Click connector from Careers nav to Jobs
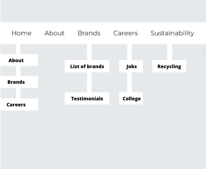This screenshot has height=169, width=206. pyautogui.click(x=129, y=52)
